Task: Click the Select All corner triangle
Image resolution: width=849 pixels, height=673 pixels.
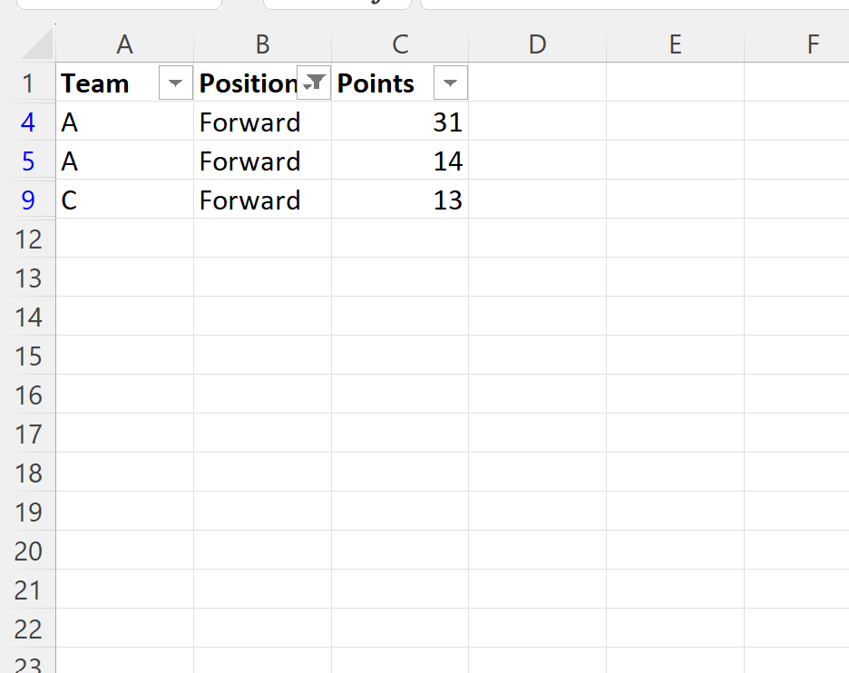Action: (x=37, y=44)
